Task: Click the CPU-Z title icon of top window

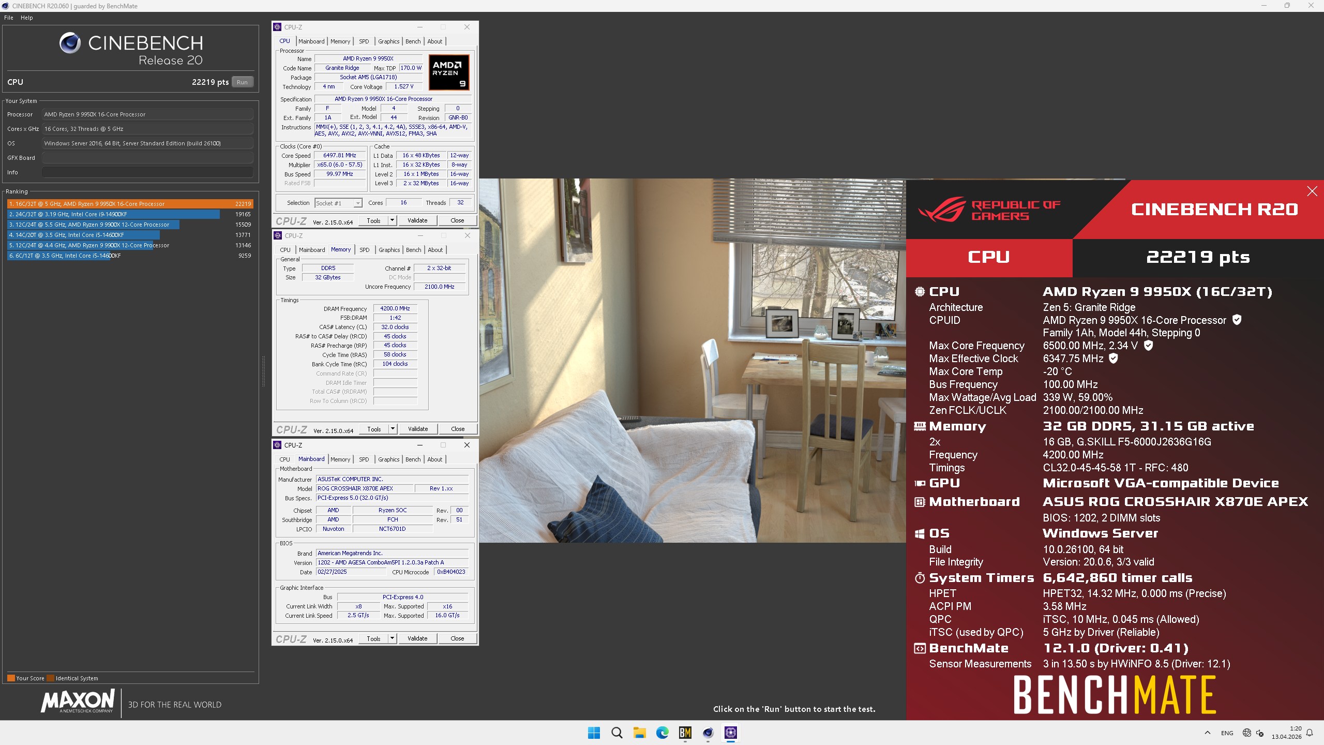Action: coord(277,27)
